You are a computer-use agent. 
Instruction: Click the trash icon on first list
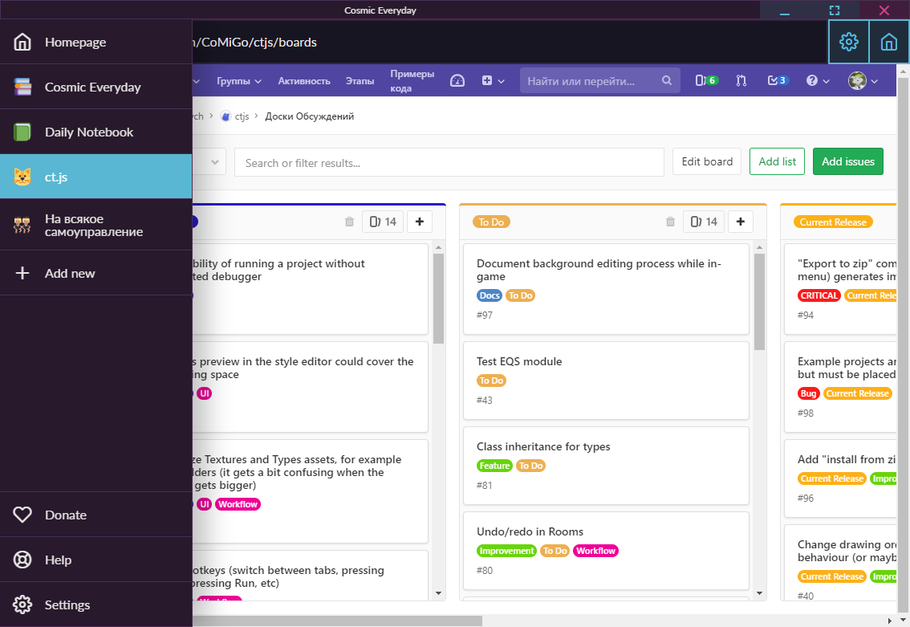click(x=349, y=222)
